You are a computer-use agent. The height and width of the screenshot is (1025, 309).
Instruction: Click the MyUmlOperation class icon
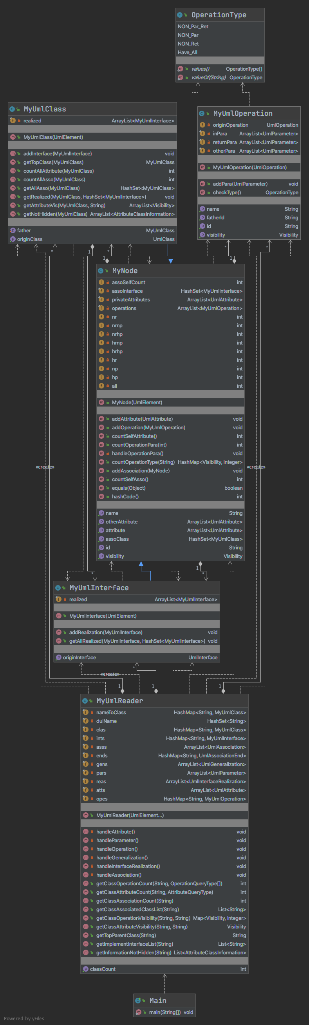201,113
